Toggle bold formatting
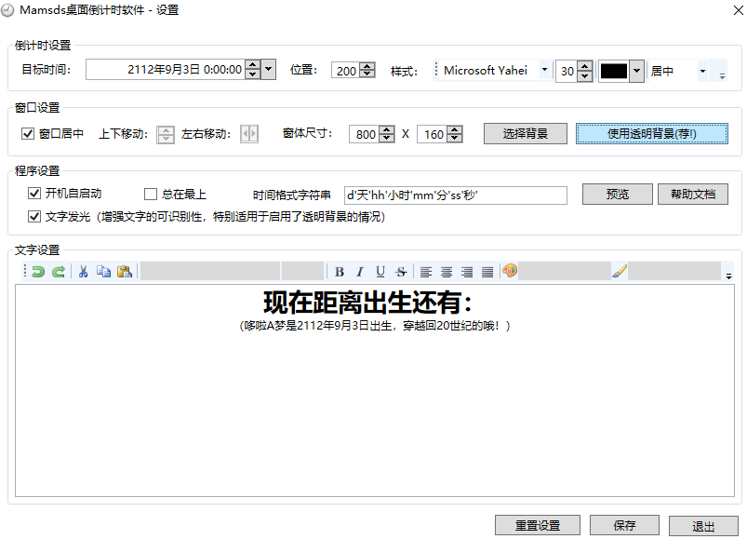Screen dimensions: 747x539 [x=340, y=272]
